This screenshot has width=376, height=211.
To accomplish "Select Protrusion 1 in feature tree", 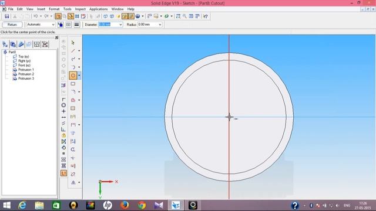I will 26,70.
